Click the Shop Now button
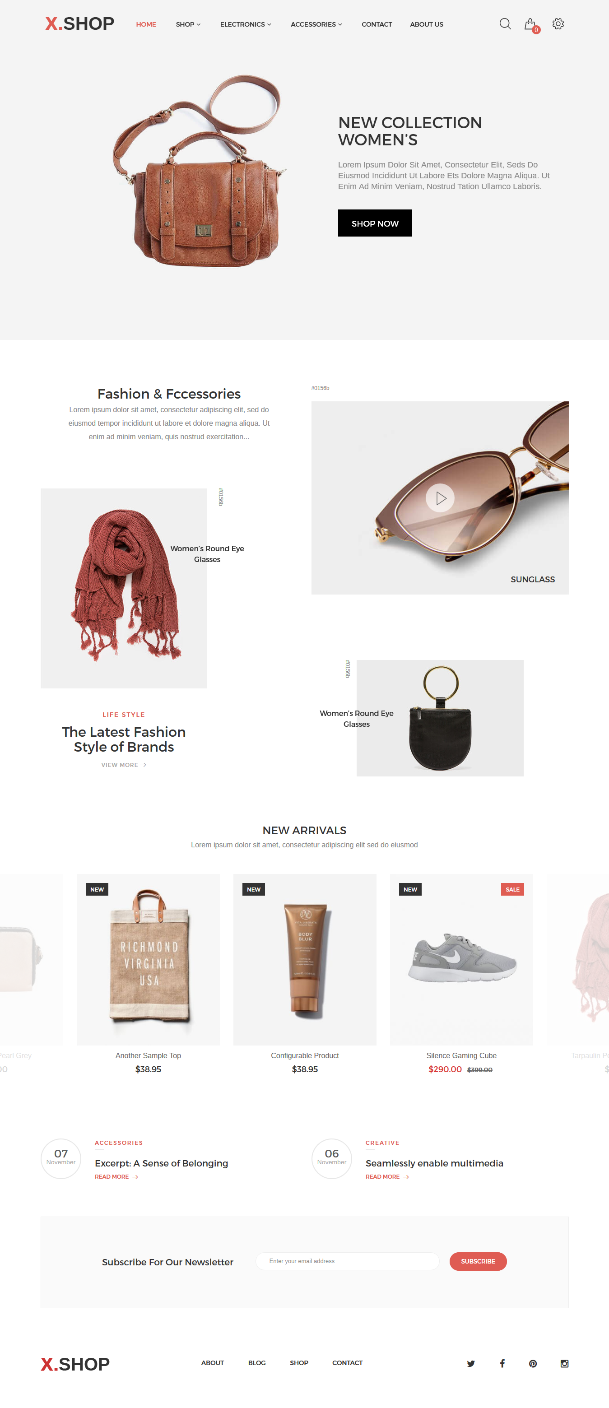Screen dimensions: 609x1408 (x=375, y=223)
